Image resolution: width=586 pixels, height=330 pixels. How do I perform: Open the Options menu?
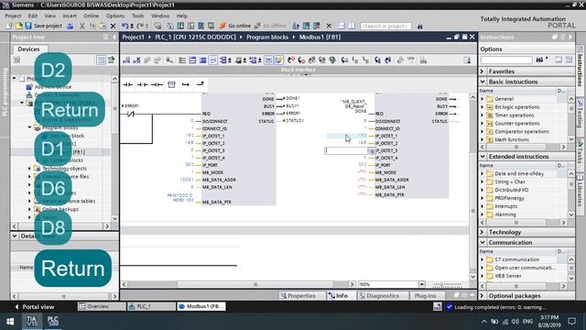point(115,16)
